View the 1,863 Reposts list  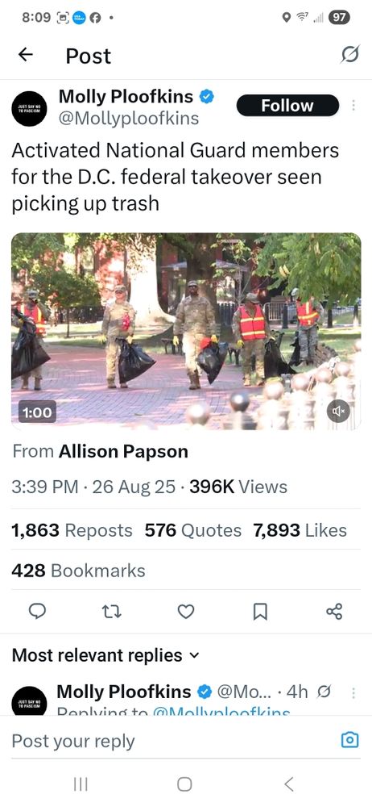(x=72, y=530)
